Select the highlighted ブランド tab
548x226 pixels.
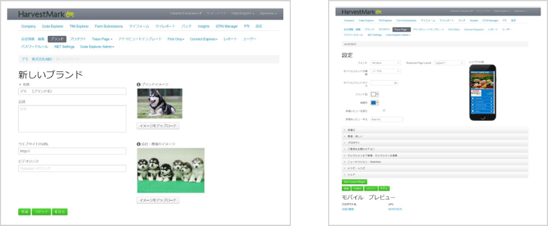tap(57, 39)
